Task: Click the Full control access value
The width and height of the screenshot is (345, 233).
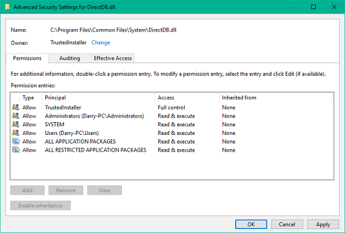Action: (x=171, y=107)
